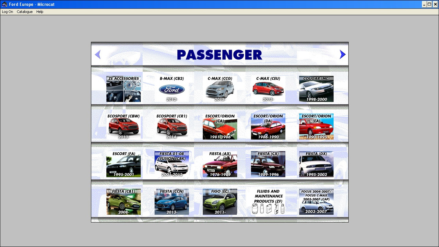Screen dimensions: 439x247
Task: Go to next vehicle category with right arrow
Action: point(342,55)
